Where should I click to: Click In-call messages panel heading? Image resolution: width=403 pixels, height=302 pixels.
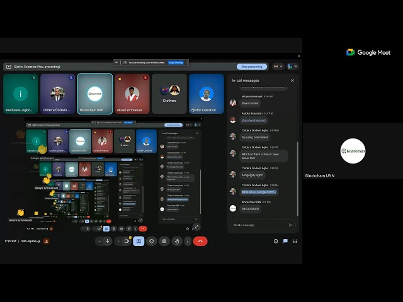click(x=246, y=81)
